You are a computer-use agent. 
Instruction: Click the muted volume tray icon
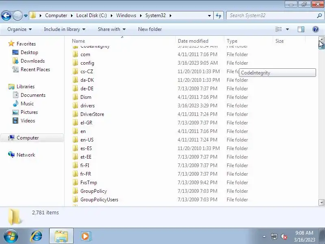tap(284, 236)
